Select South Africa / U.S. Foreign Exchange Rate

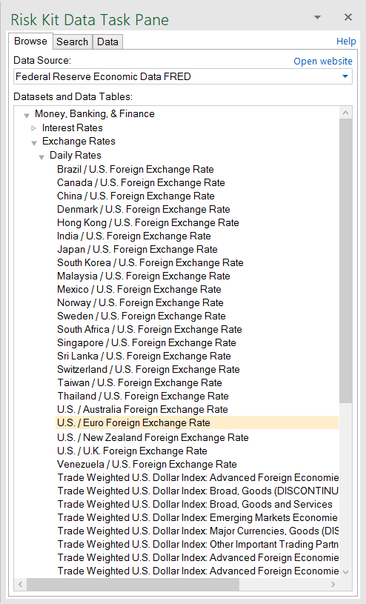(x=150, y=329)
